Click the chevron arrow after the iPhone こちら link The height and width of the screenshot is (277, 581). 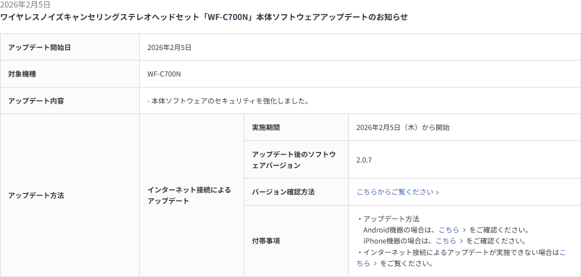pyautogui.click(x=461, y=241)
